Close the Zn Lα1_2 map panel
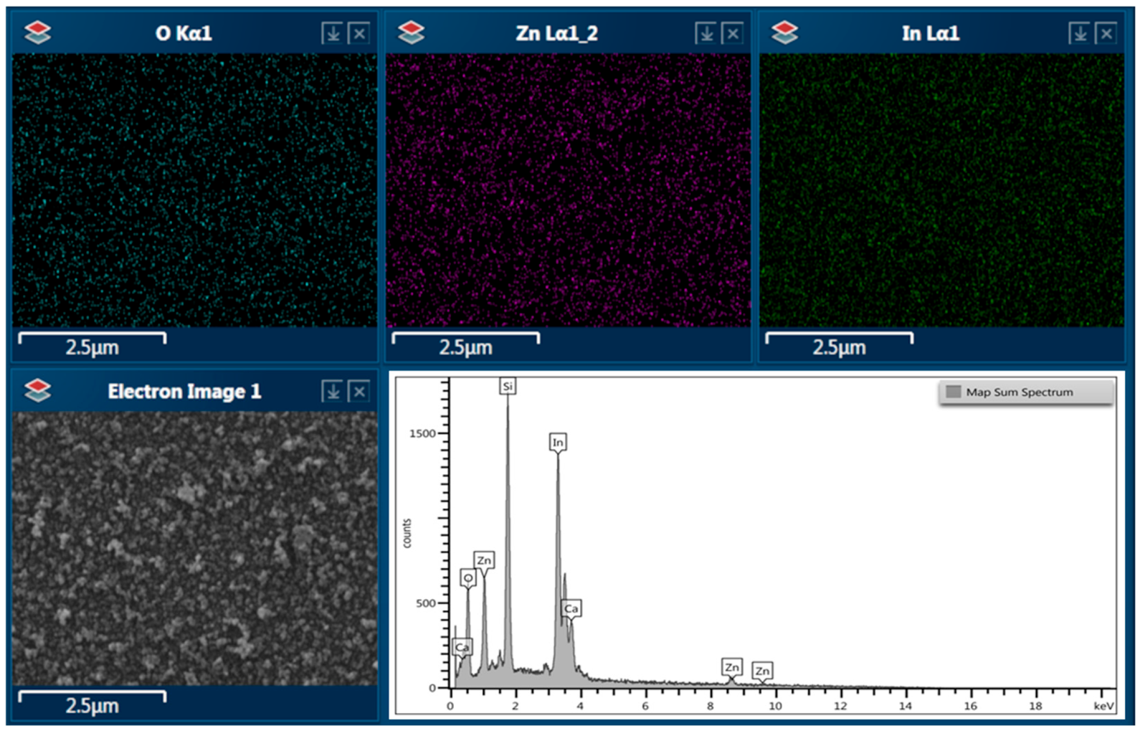Viewport: 1140px width, 732px height. [732, 34]
